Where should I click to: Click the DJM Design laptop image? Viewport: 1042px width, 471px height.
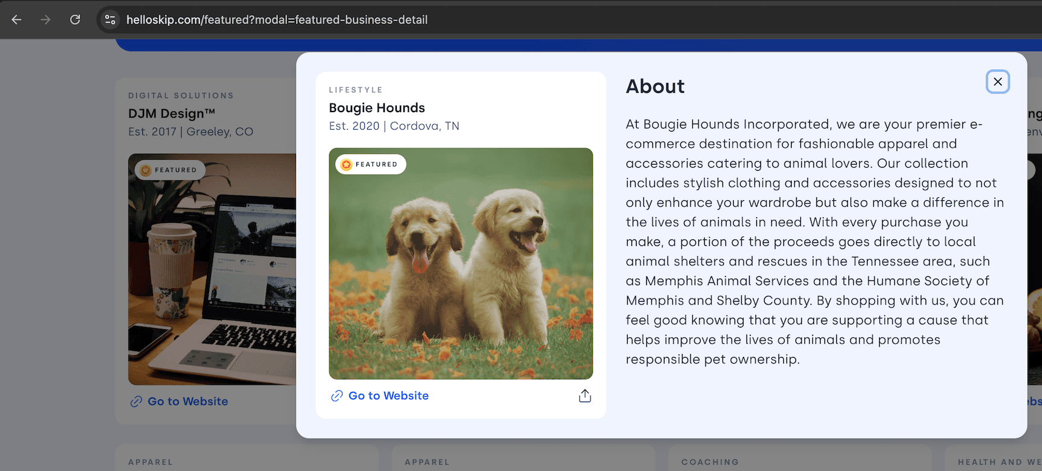(212, 277)
